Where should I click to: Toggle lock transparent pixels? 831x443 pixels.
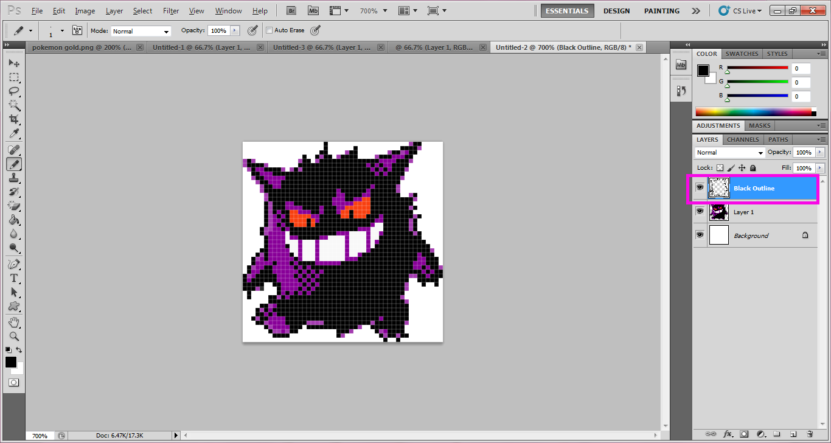tap(720, 167)
